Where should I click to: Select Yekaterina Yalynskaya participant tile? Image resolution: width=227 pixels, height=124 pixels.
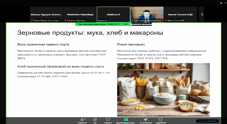point(80,14)
